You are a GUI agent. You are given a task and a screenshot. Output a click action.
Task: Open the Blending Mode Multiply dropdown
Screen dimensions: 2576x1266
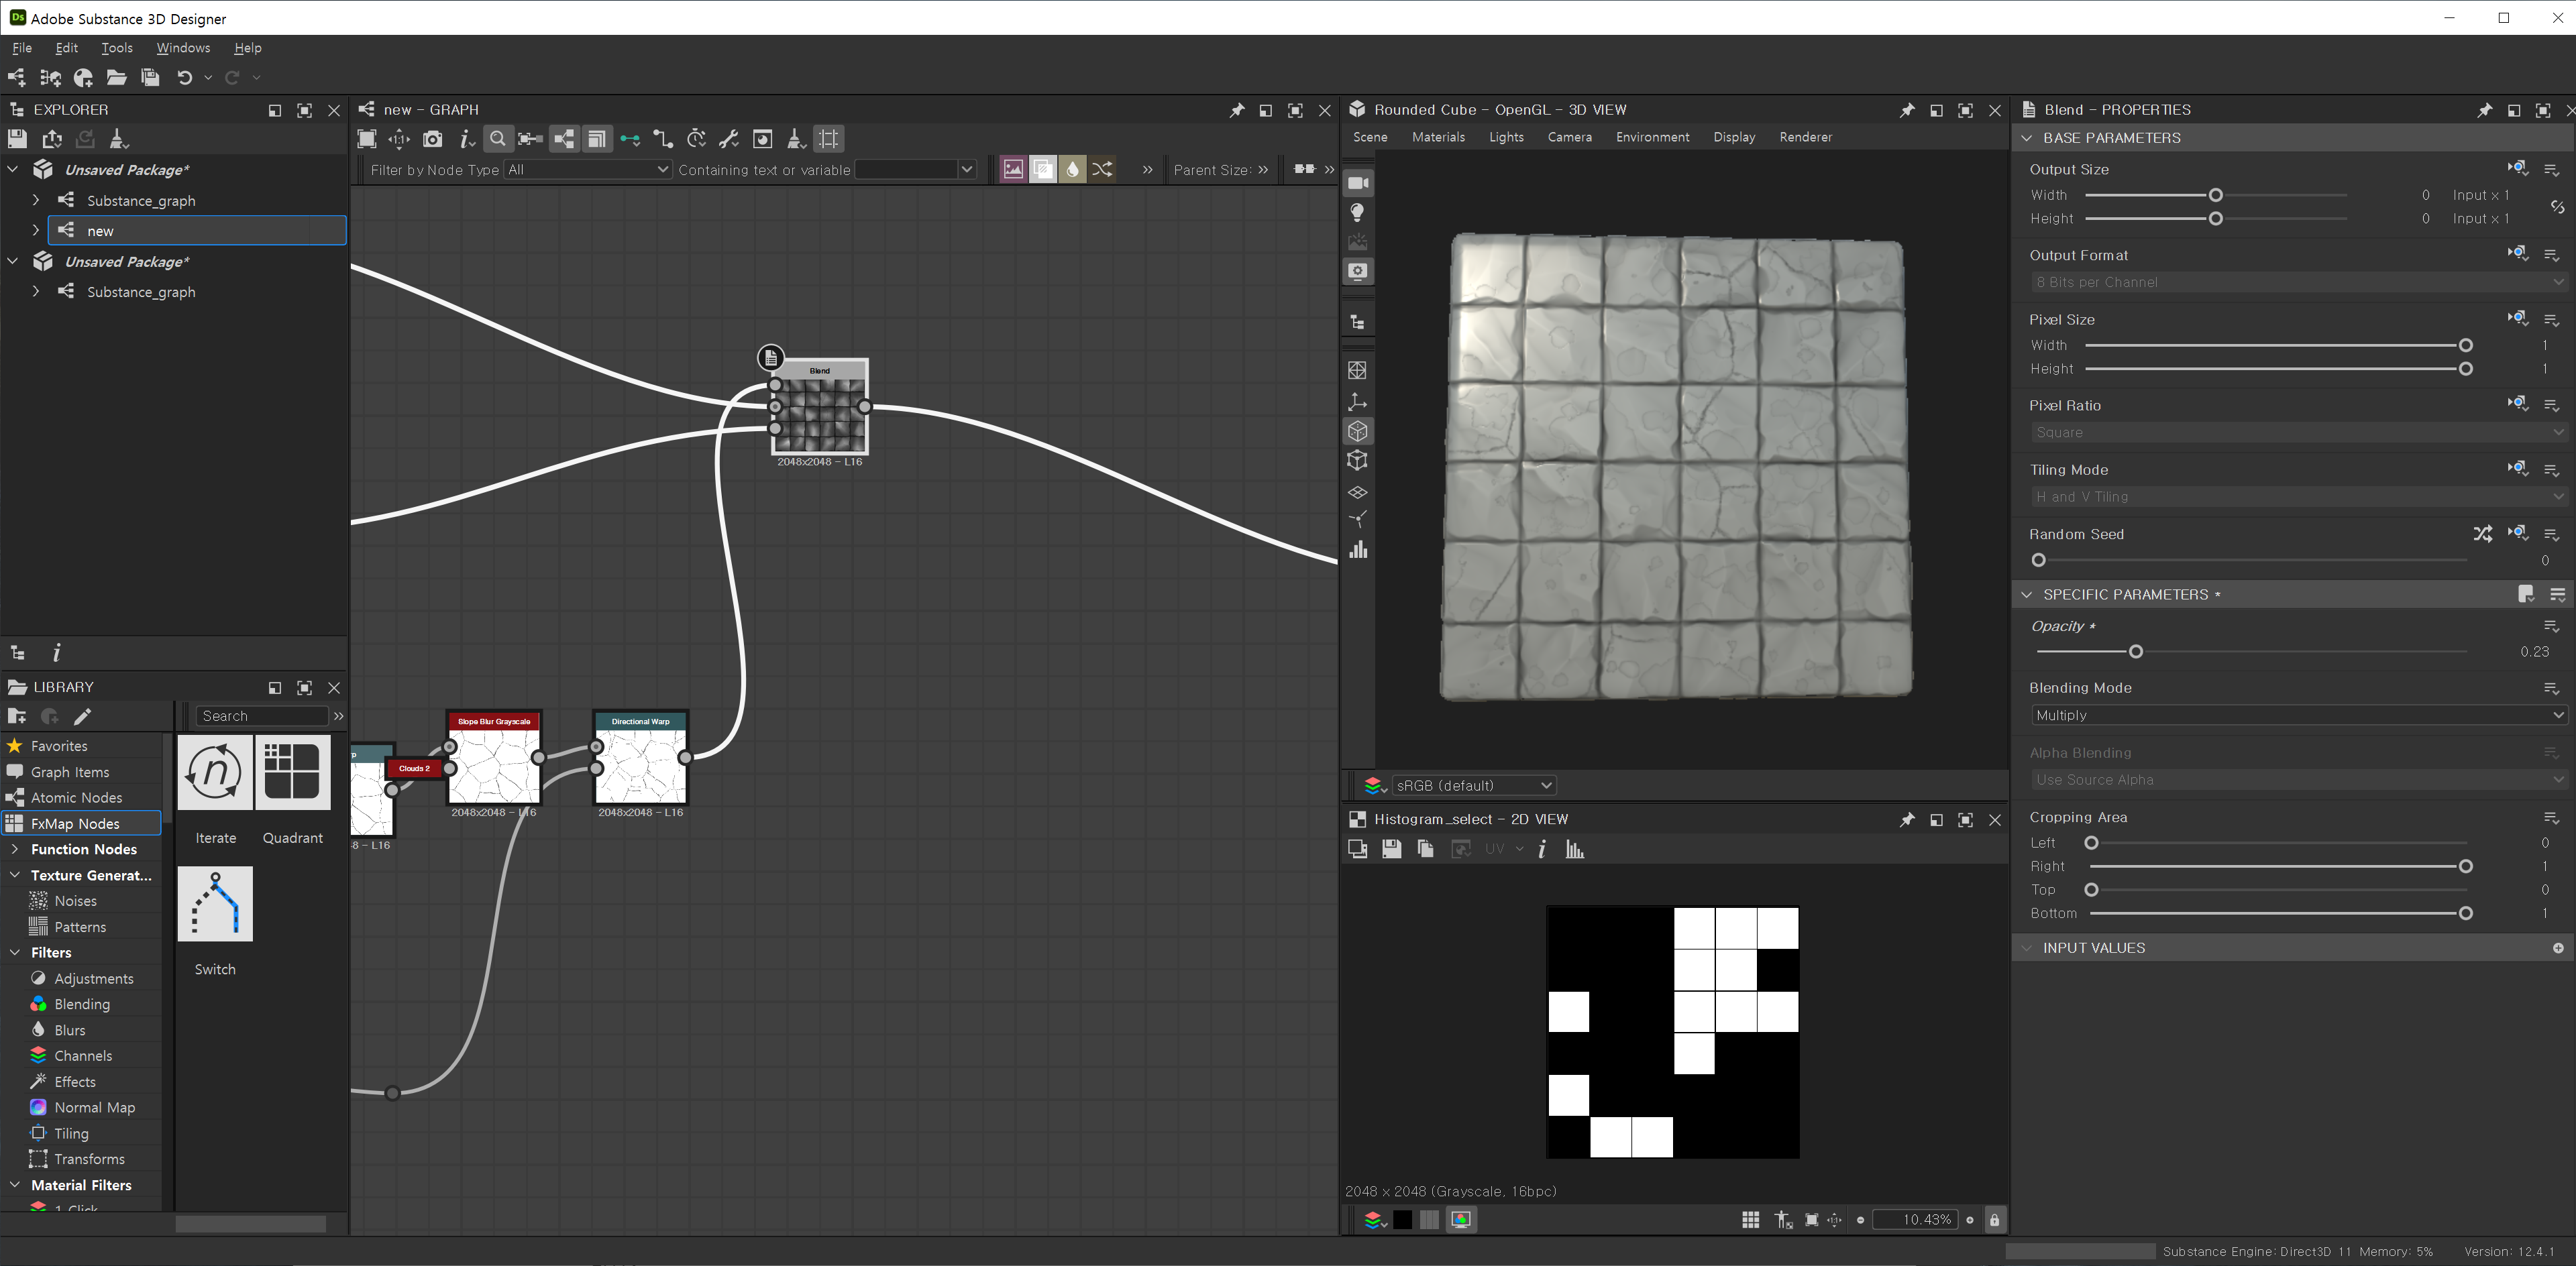pyautogui.click(x=2296, y=715)
